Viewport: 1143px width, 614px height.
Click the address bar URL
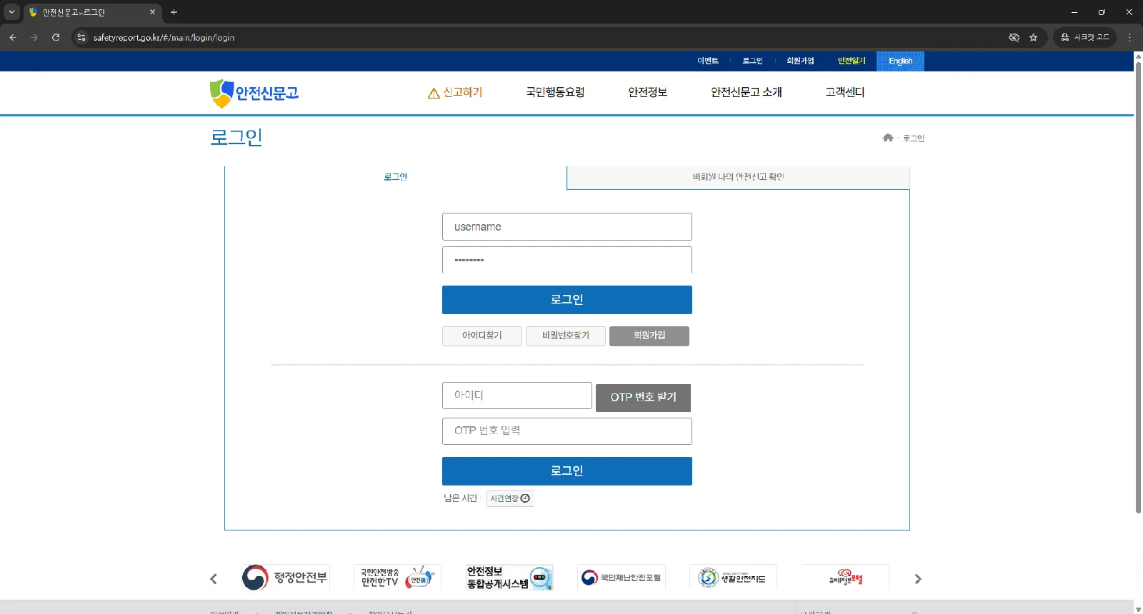(164, 37)
